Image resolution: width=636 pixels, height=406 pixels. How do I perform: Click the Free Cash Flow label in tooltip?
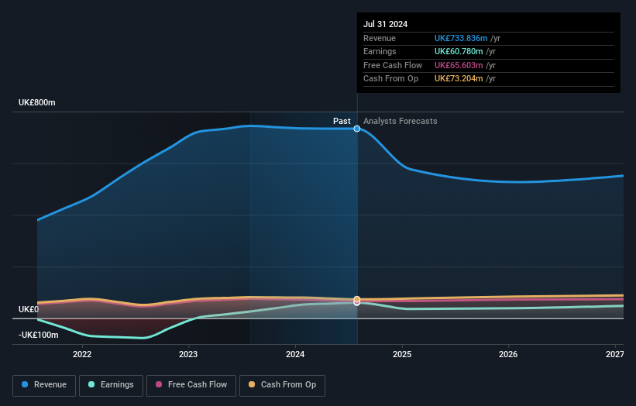point(393,65)
